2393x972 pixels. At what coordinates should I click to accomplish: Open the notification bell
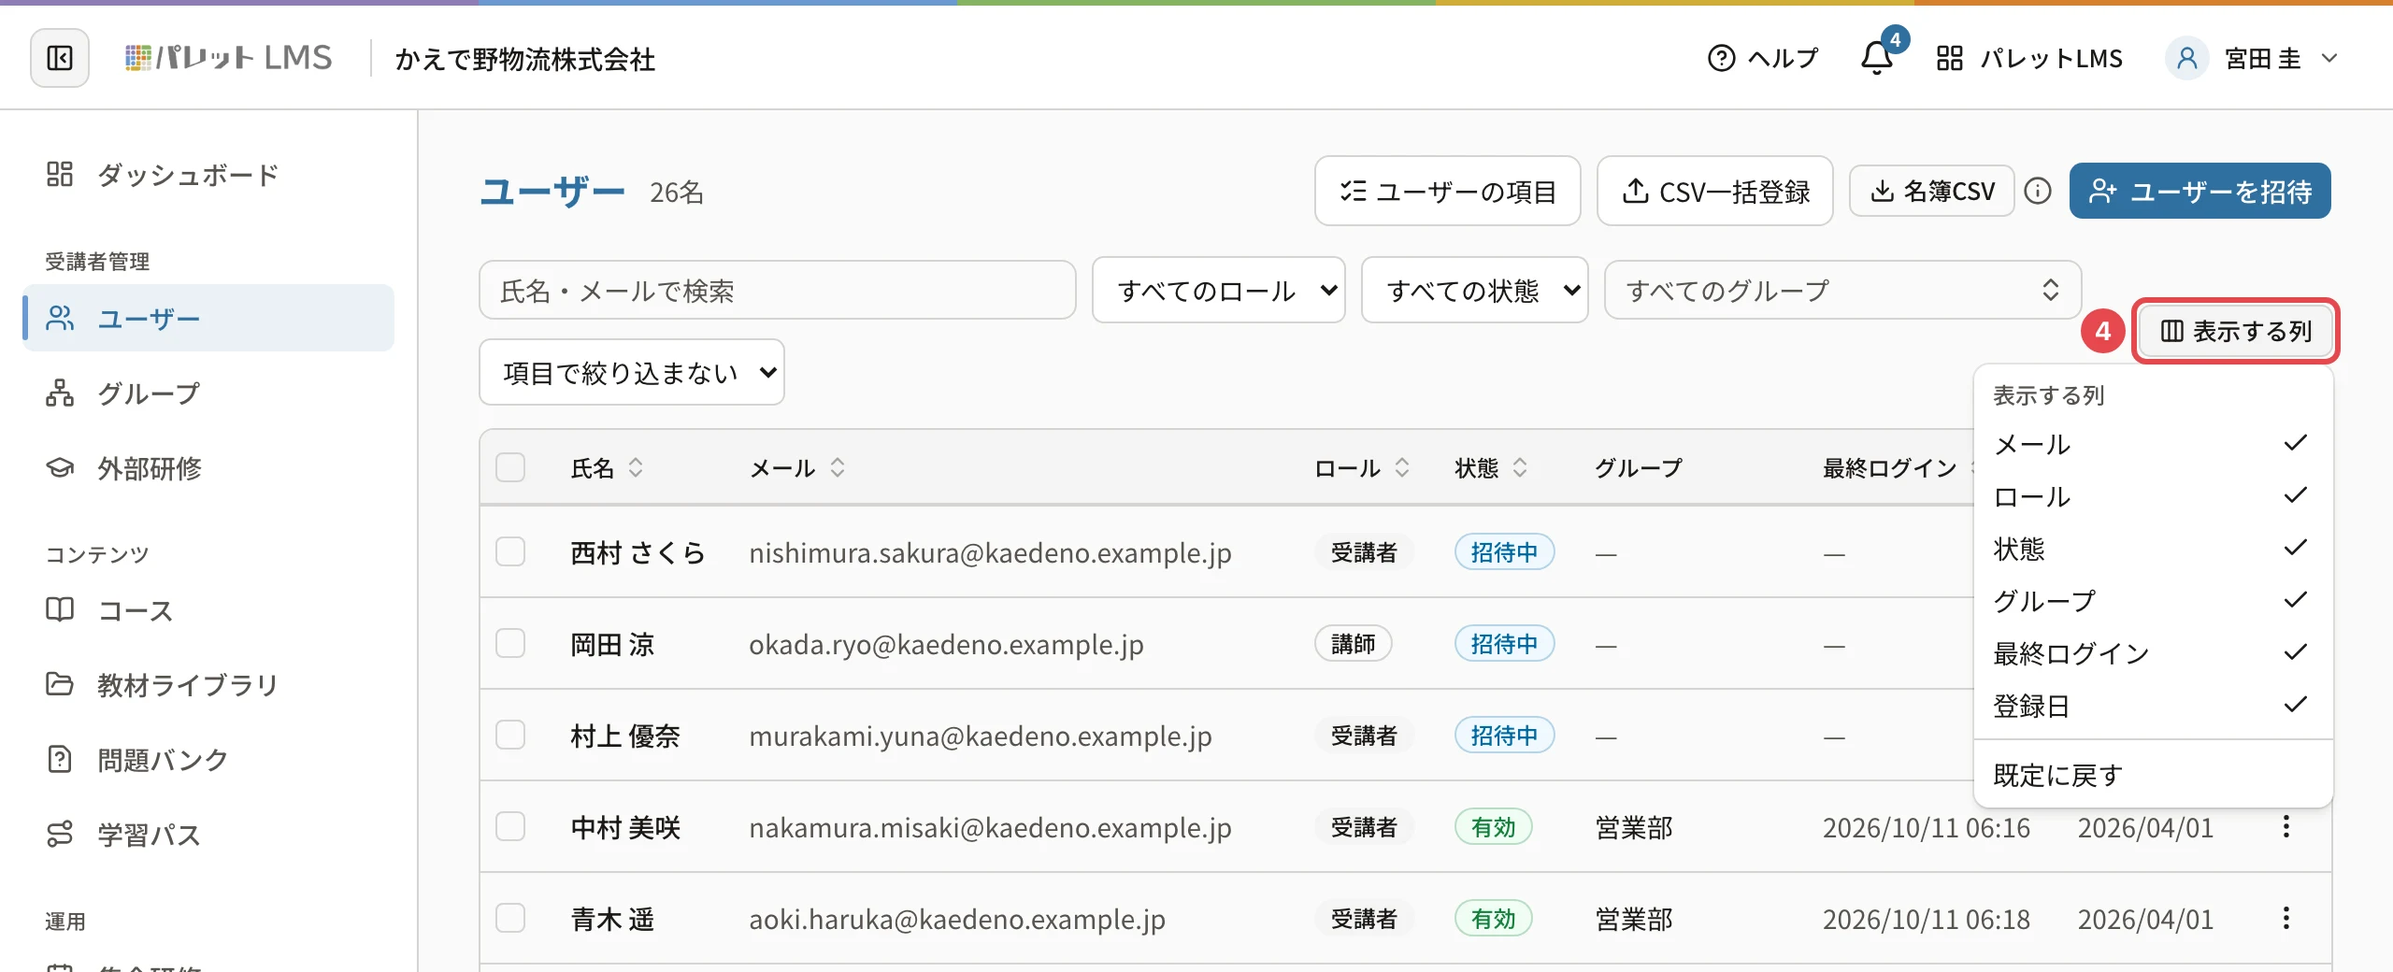tap(1877, 58)
